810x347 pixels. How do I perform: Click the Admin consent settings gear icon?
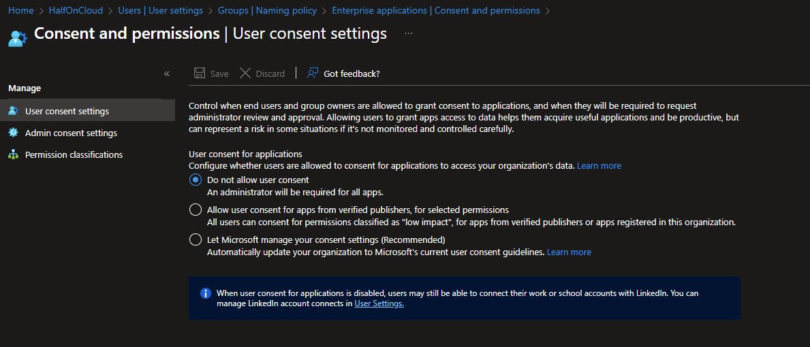13,133
